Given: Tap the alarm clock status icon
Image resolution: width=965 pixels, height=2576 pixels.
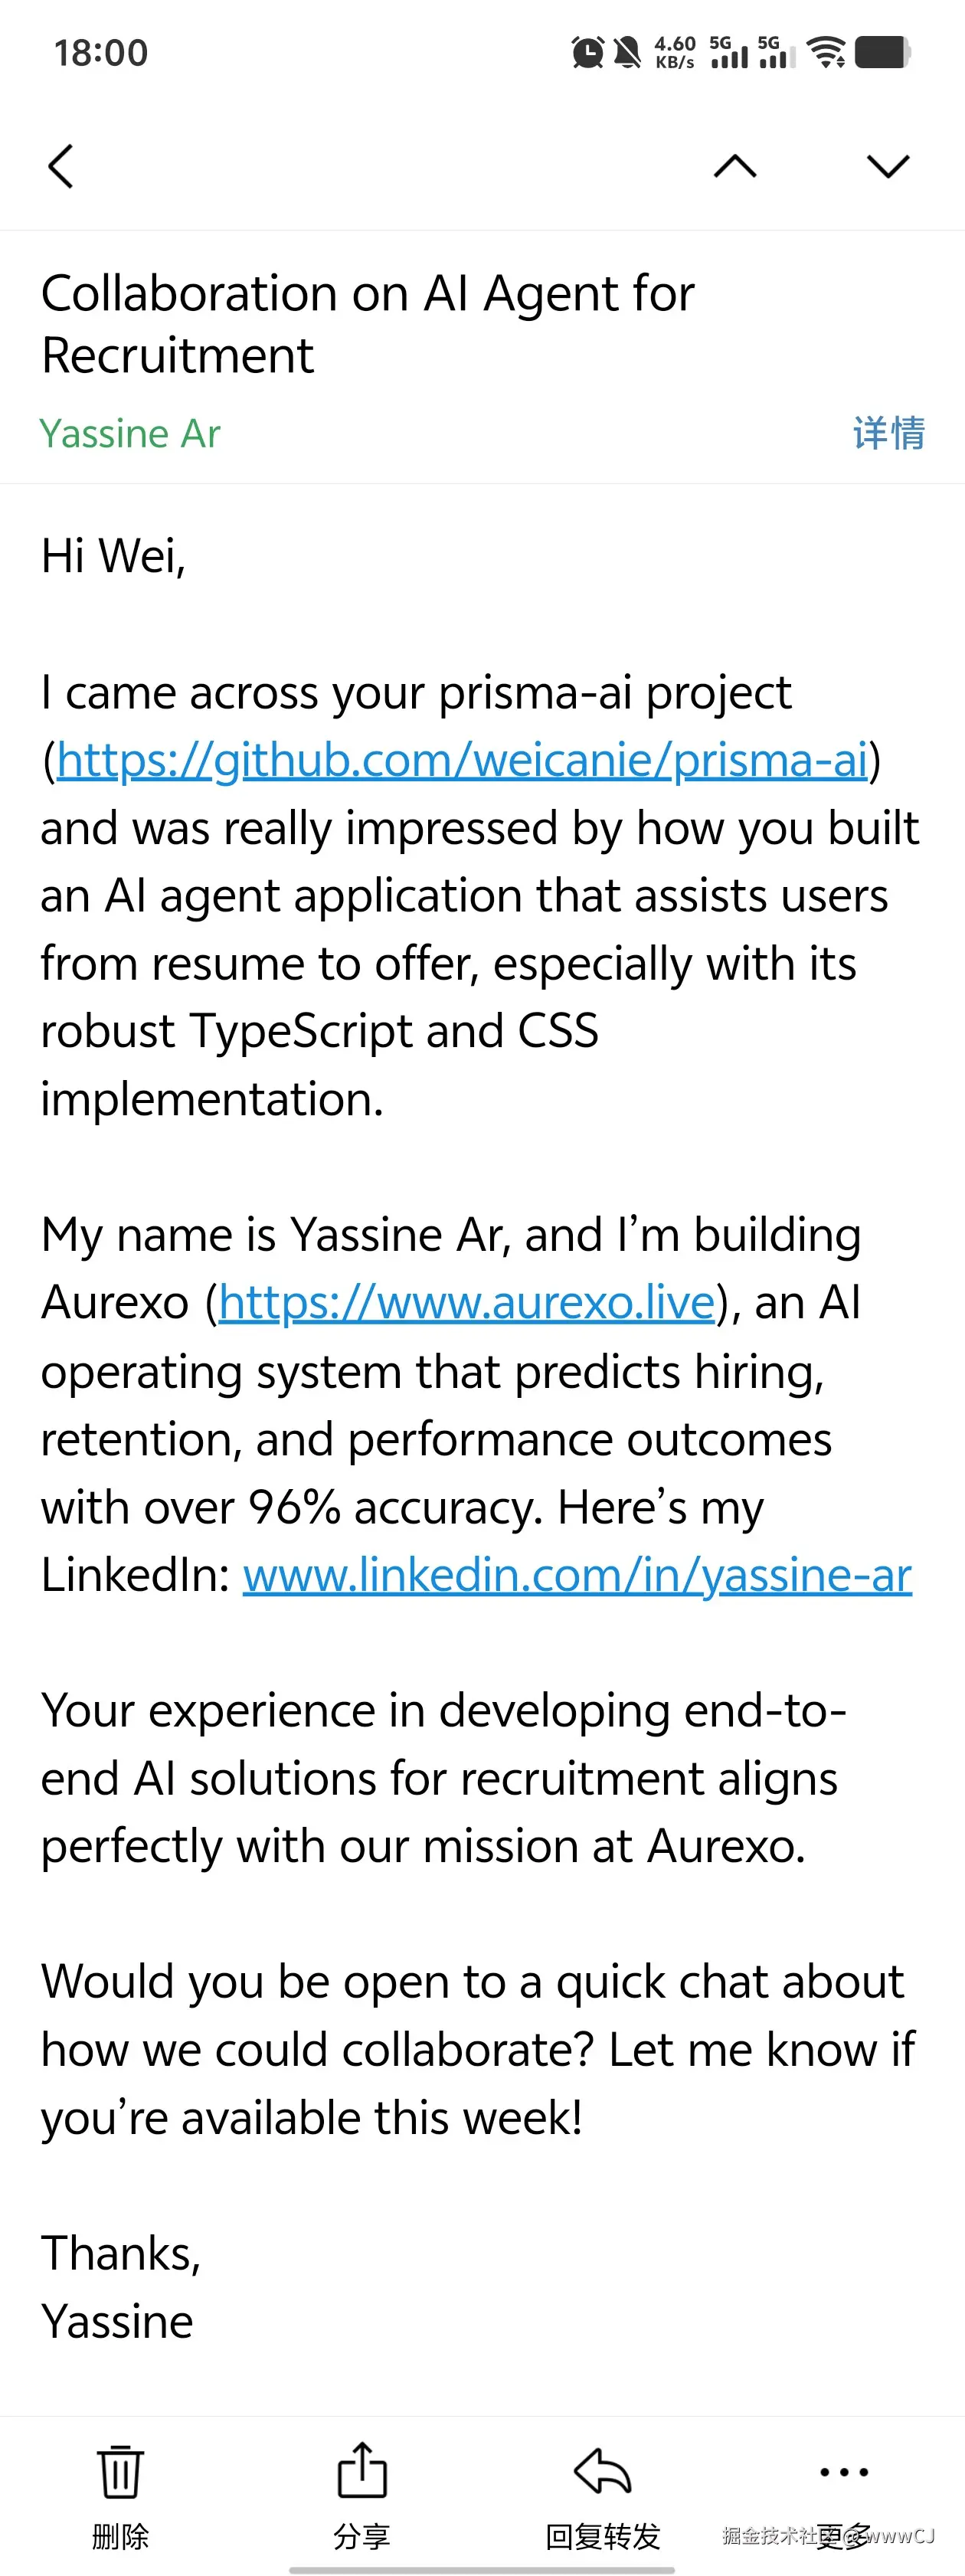Looking at the screenshot, I should (x=587, y=52).
